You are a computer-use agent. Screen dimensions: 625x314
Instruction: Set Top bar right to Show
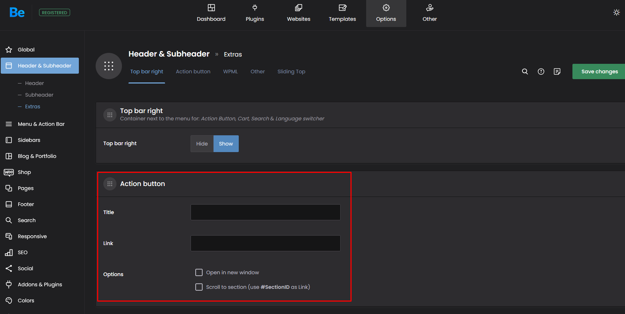(x=226, y=144)
